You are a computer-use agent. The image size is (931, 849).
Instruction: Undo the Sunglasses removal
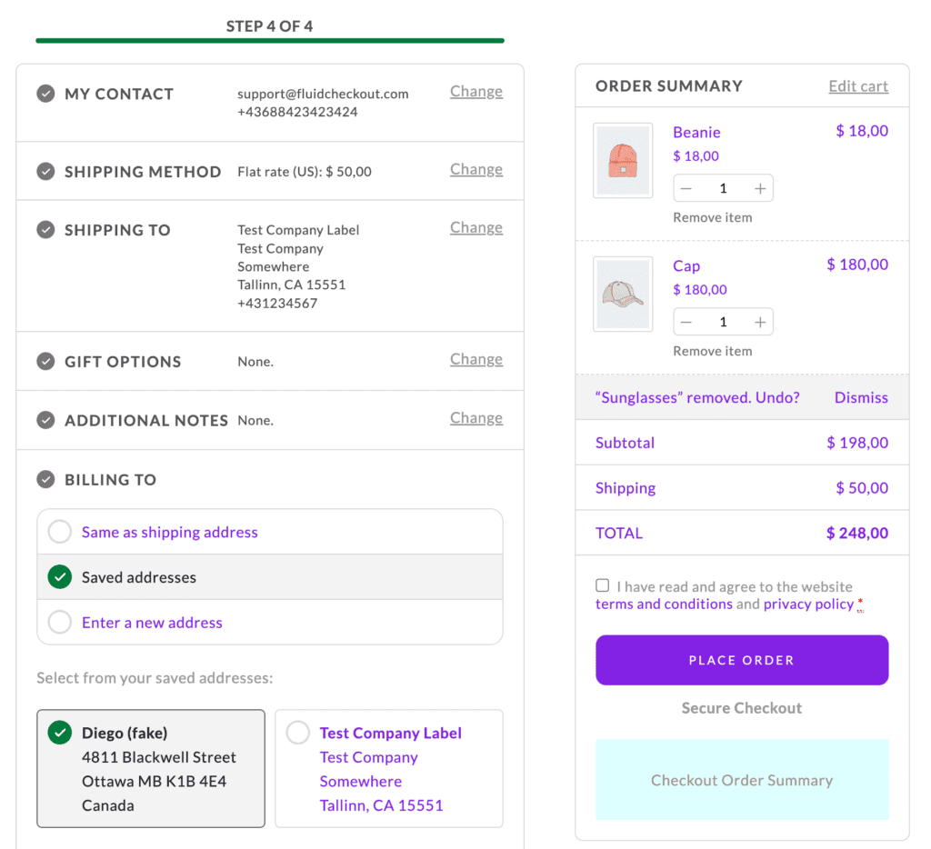(777, 398)
